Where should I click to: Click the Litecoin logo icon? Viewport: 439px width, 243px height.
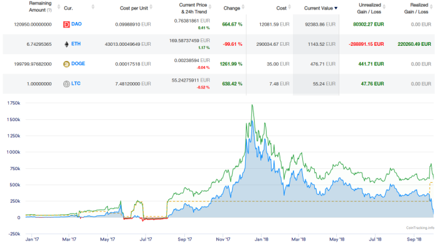coord(66,84)
